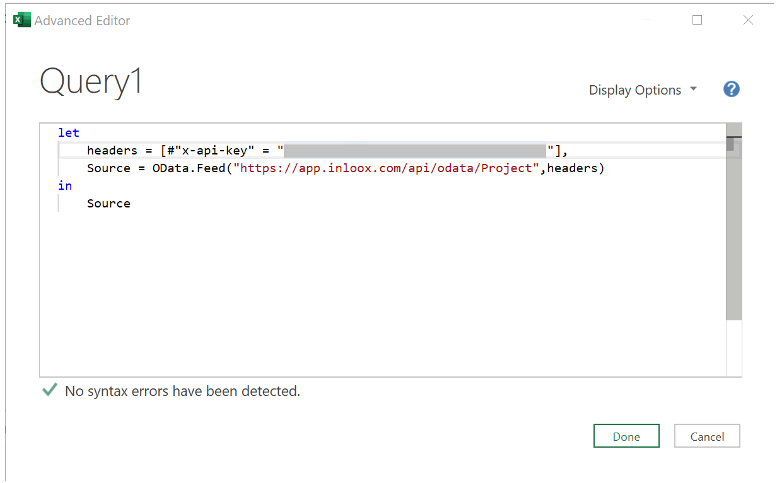Image resolution: width=777 pixels, height=483 pixels.
Task: Click the Excel icon in title bar
Action: [22, 20]
